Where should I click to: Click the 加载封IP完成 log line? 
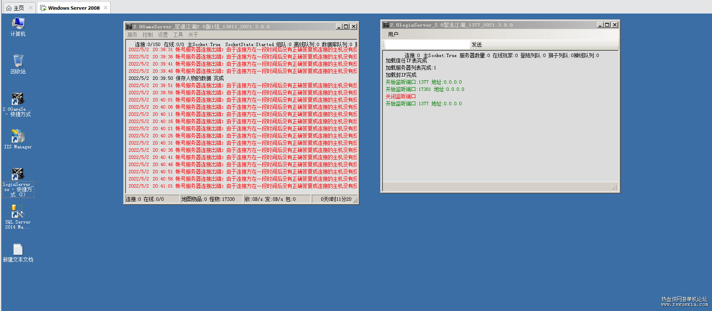(x=401, y=75)
